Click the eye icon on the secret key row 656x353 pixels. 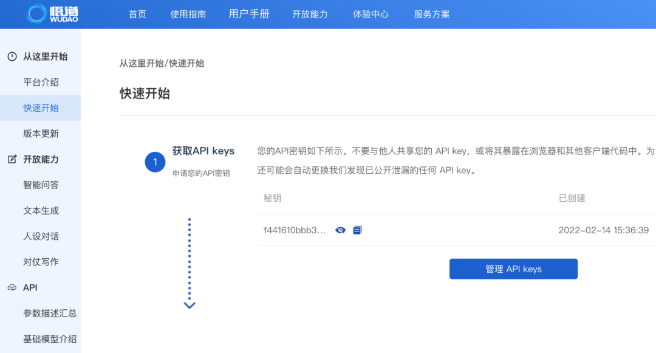[340, 230]
